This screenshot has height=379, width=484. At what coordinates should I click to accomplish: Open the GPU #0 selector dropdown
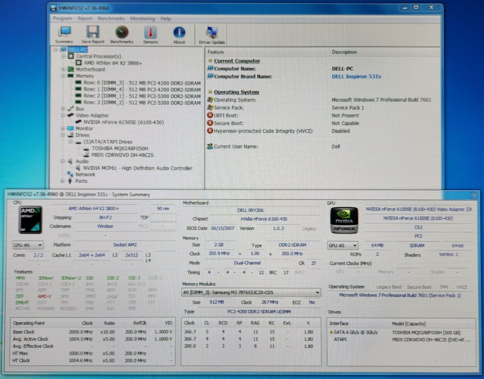(x=342, y=245)
